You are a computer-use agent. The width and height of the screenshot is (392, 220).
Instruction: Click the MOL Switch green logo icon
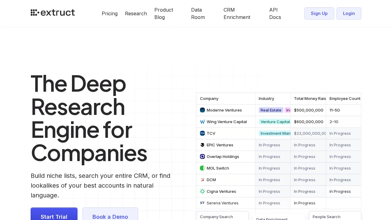(202, 168)
